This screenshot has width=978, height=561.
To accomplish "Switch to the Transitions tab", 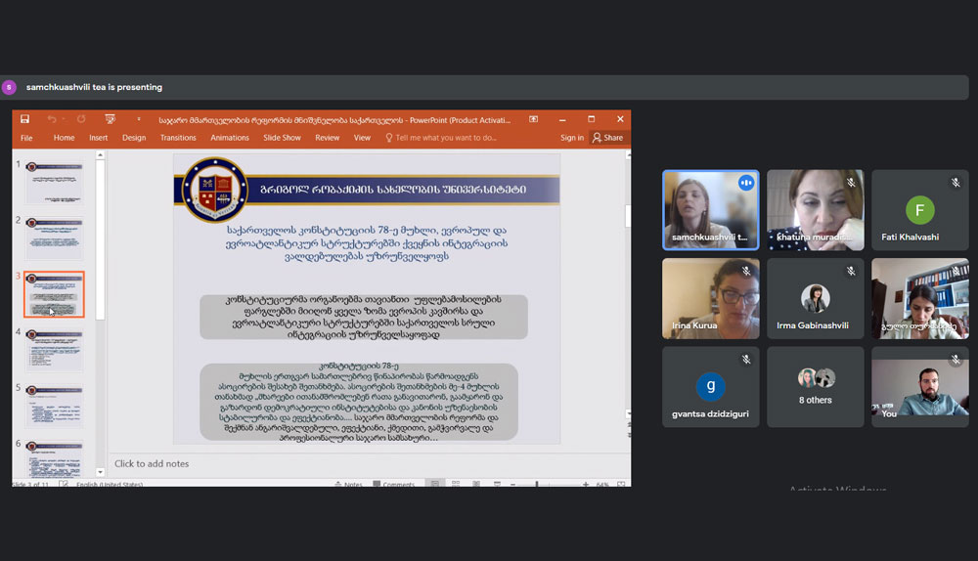I will (x=178, y=138).
